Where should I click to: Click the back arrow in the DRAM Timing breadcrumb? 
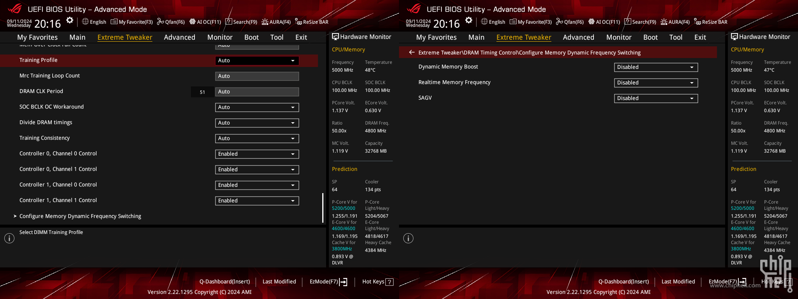(x=411, y=52)
